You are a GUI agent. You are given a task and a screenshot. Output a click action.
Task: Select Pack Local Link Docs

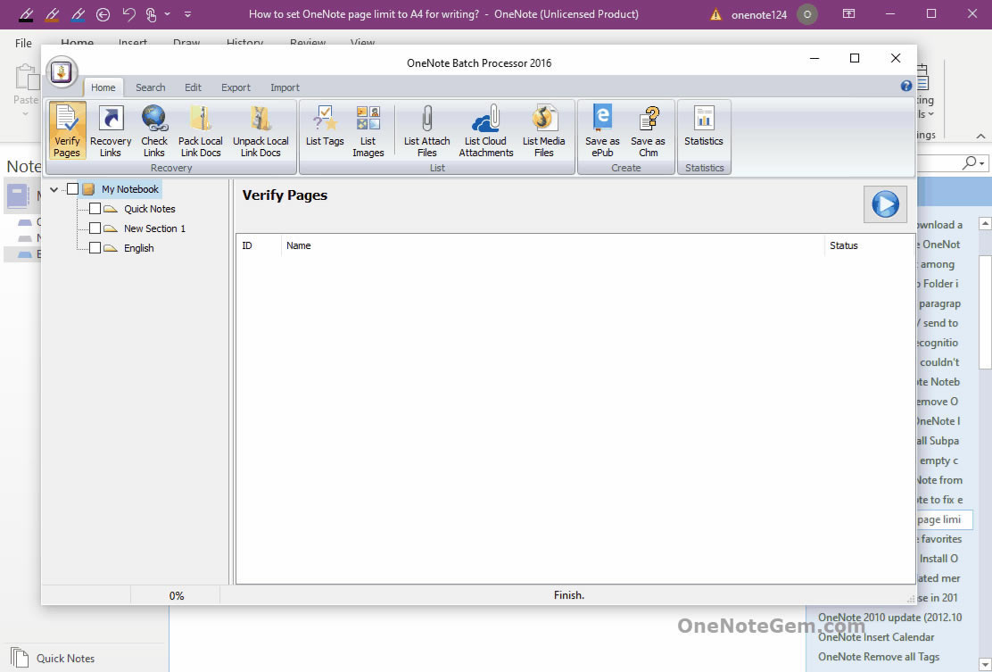coord(200,130)
